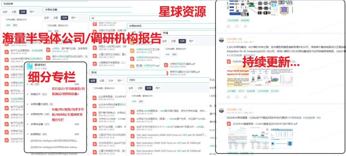Click PDF icon beside Next-Generation DRAM 2025 file
This screenshot has width=346, height=156.
(x=132, y=152)
